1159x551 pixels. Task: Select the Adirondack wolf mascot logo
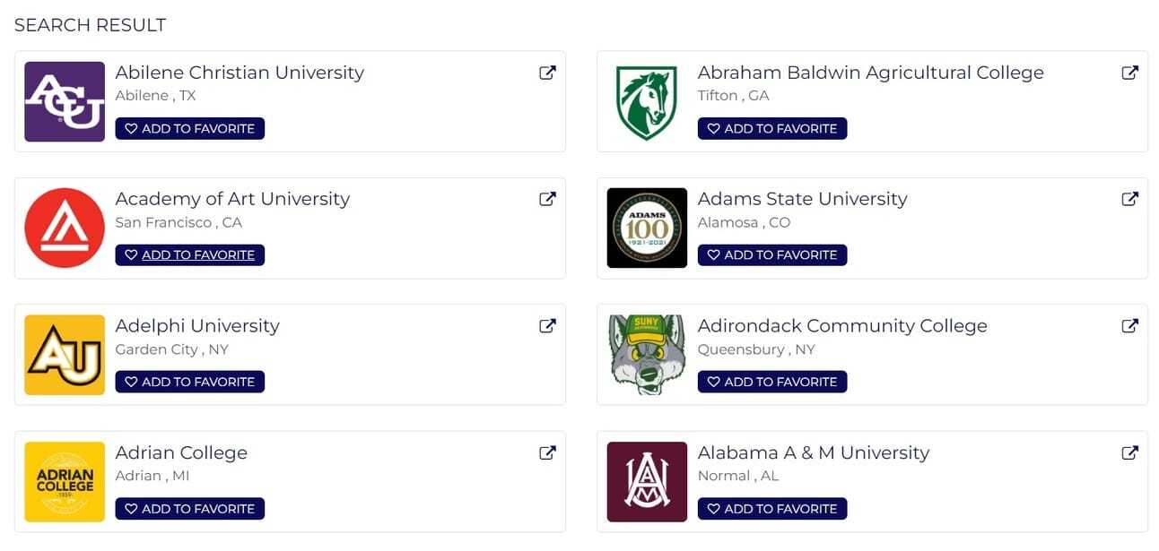click(647, 355)
